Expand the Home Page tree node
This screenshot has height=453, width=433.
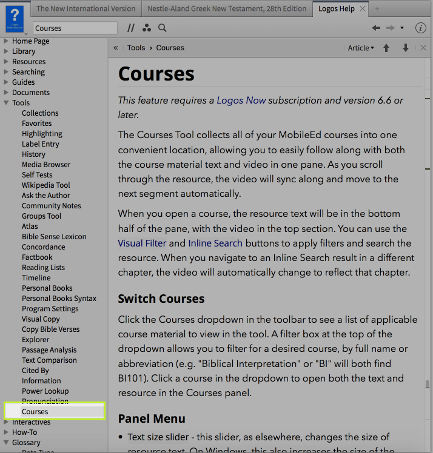click(6, 41)
